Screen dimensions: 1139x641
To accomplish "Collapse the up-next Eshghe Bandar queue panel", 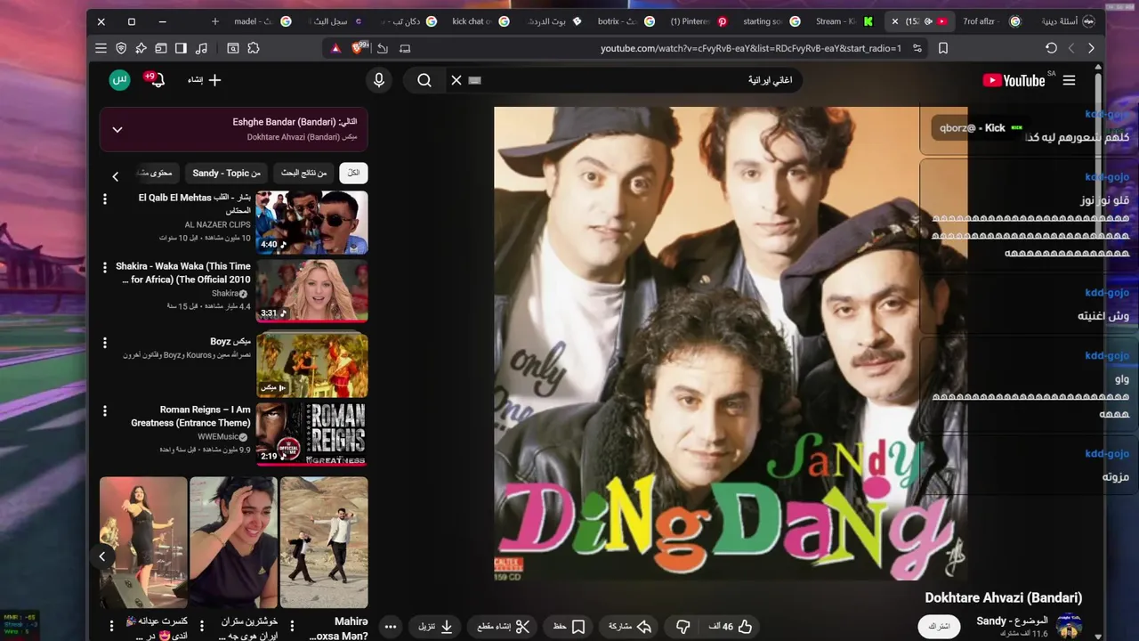I will pyautogui.click(x=117, y=129).
